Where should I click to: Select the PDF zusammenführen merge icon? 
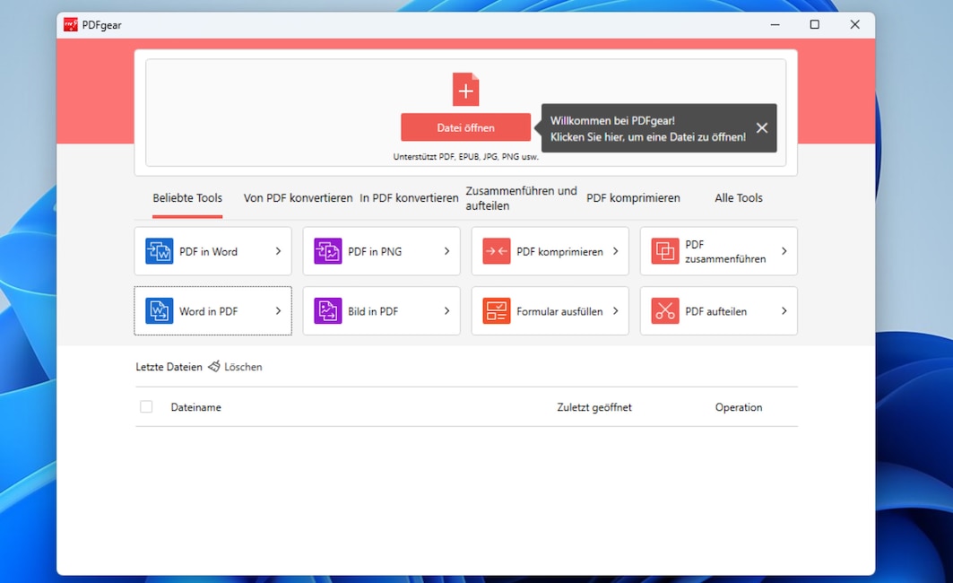click(x=665, y=251)
